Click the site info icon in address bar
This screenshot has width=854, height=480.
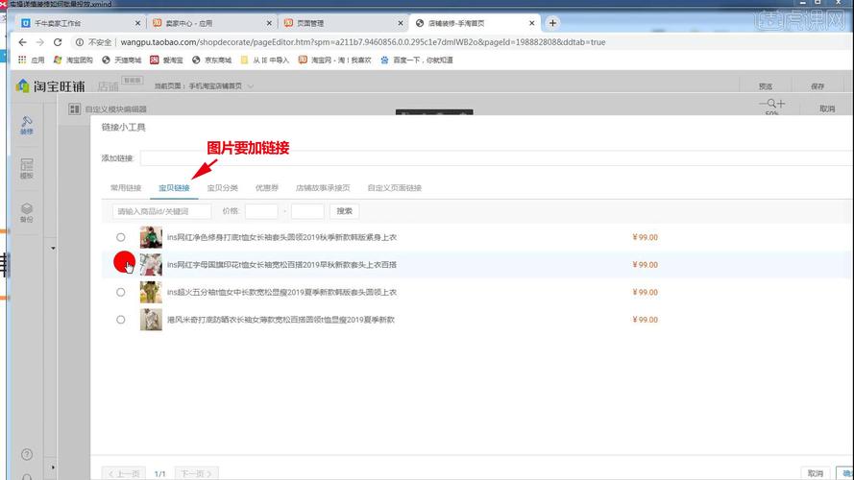pos(80,42)
